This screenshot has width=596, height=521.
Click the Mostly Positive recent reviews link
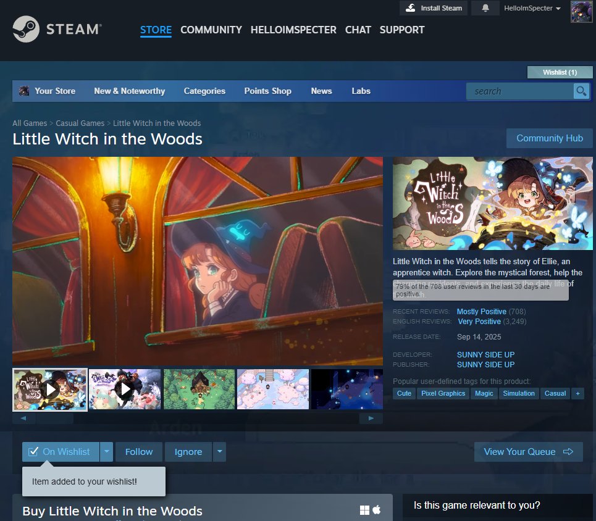pos(482,312)
